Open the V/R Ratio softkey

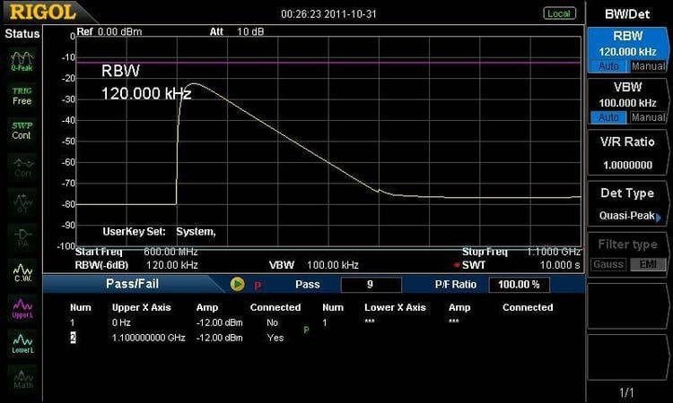click(627, 153)
